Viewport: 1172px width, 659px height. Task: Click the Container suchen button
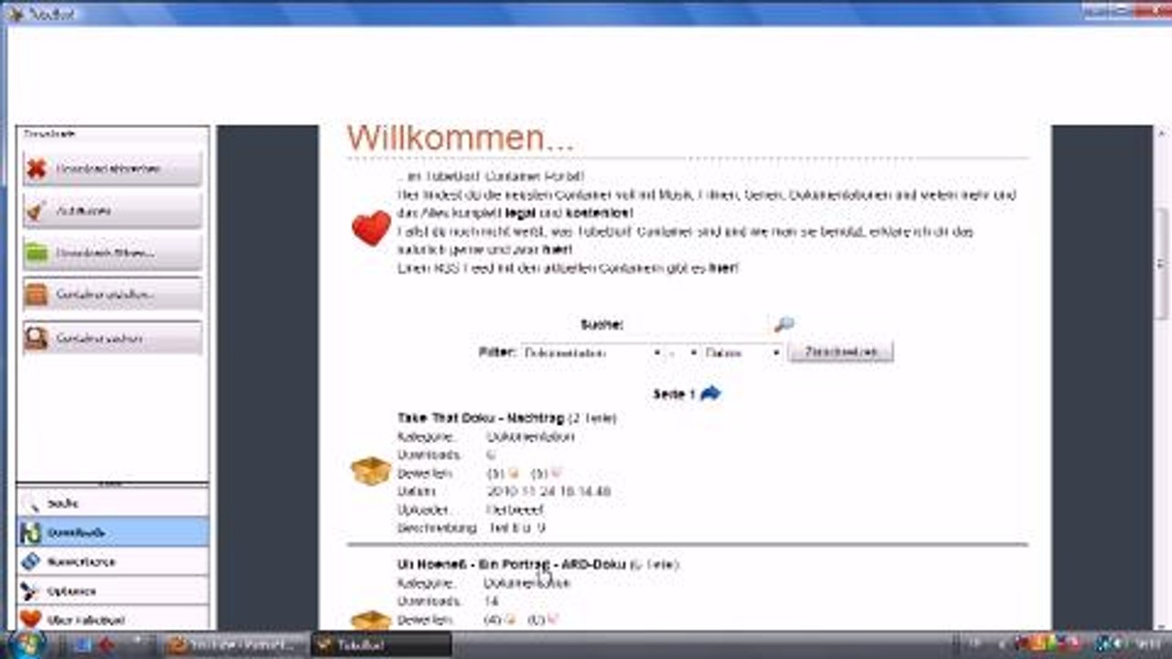[x=112, y=338]
